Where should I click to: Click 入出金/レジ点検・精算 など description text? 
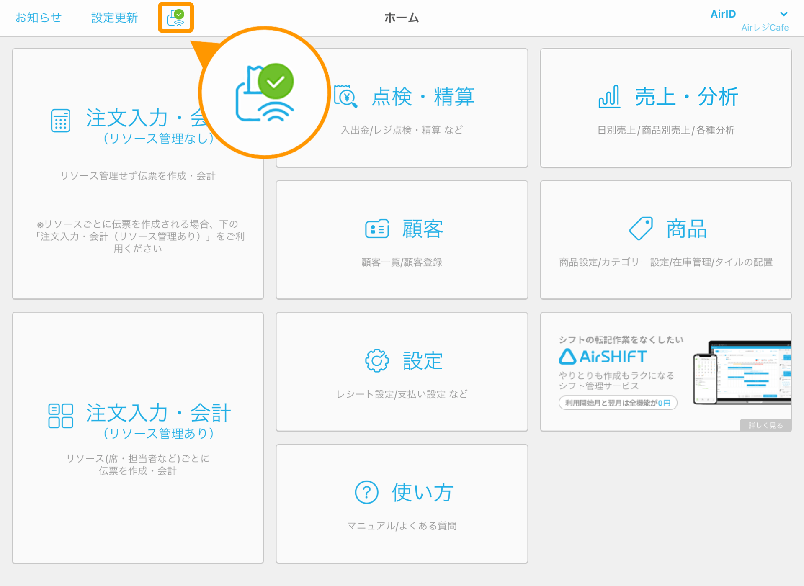(x=402, y=130)
